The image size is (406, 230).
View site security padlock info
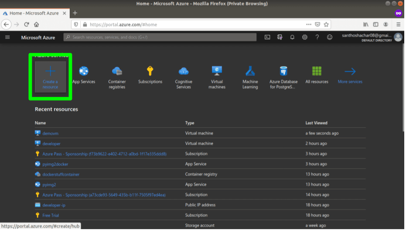(x=85, y=24)
